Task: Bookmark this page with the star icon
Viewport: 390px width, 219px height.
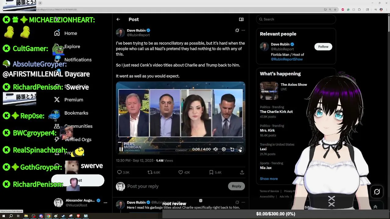Action: point(335,9)
